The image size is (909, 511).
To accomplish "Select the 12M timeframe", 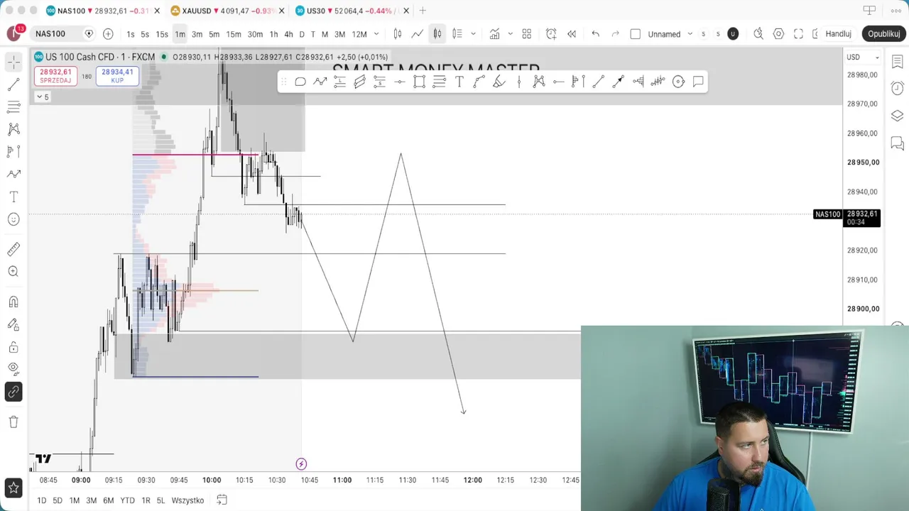I will click(359, 34).
